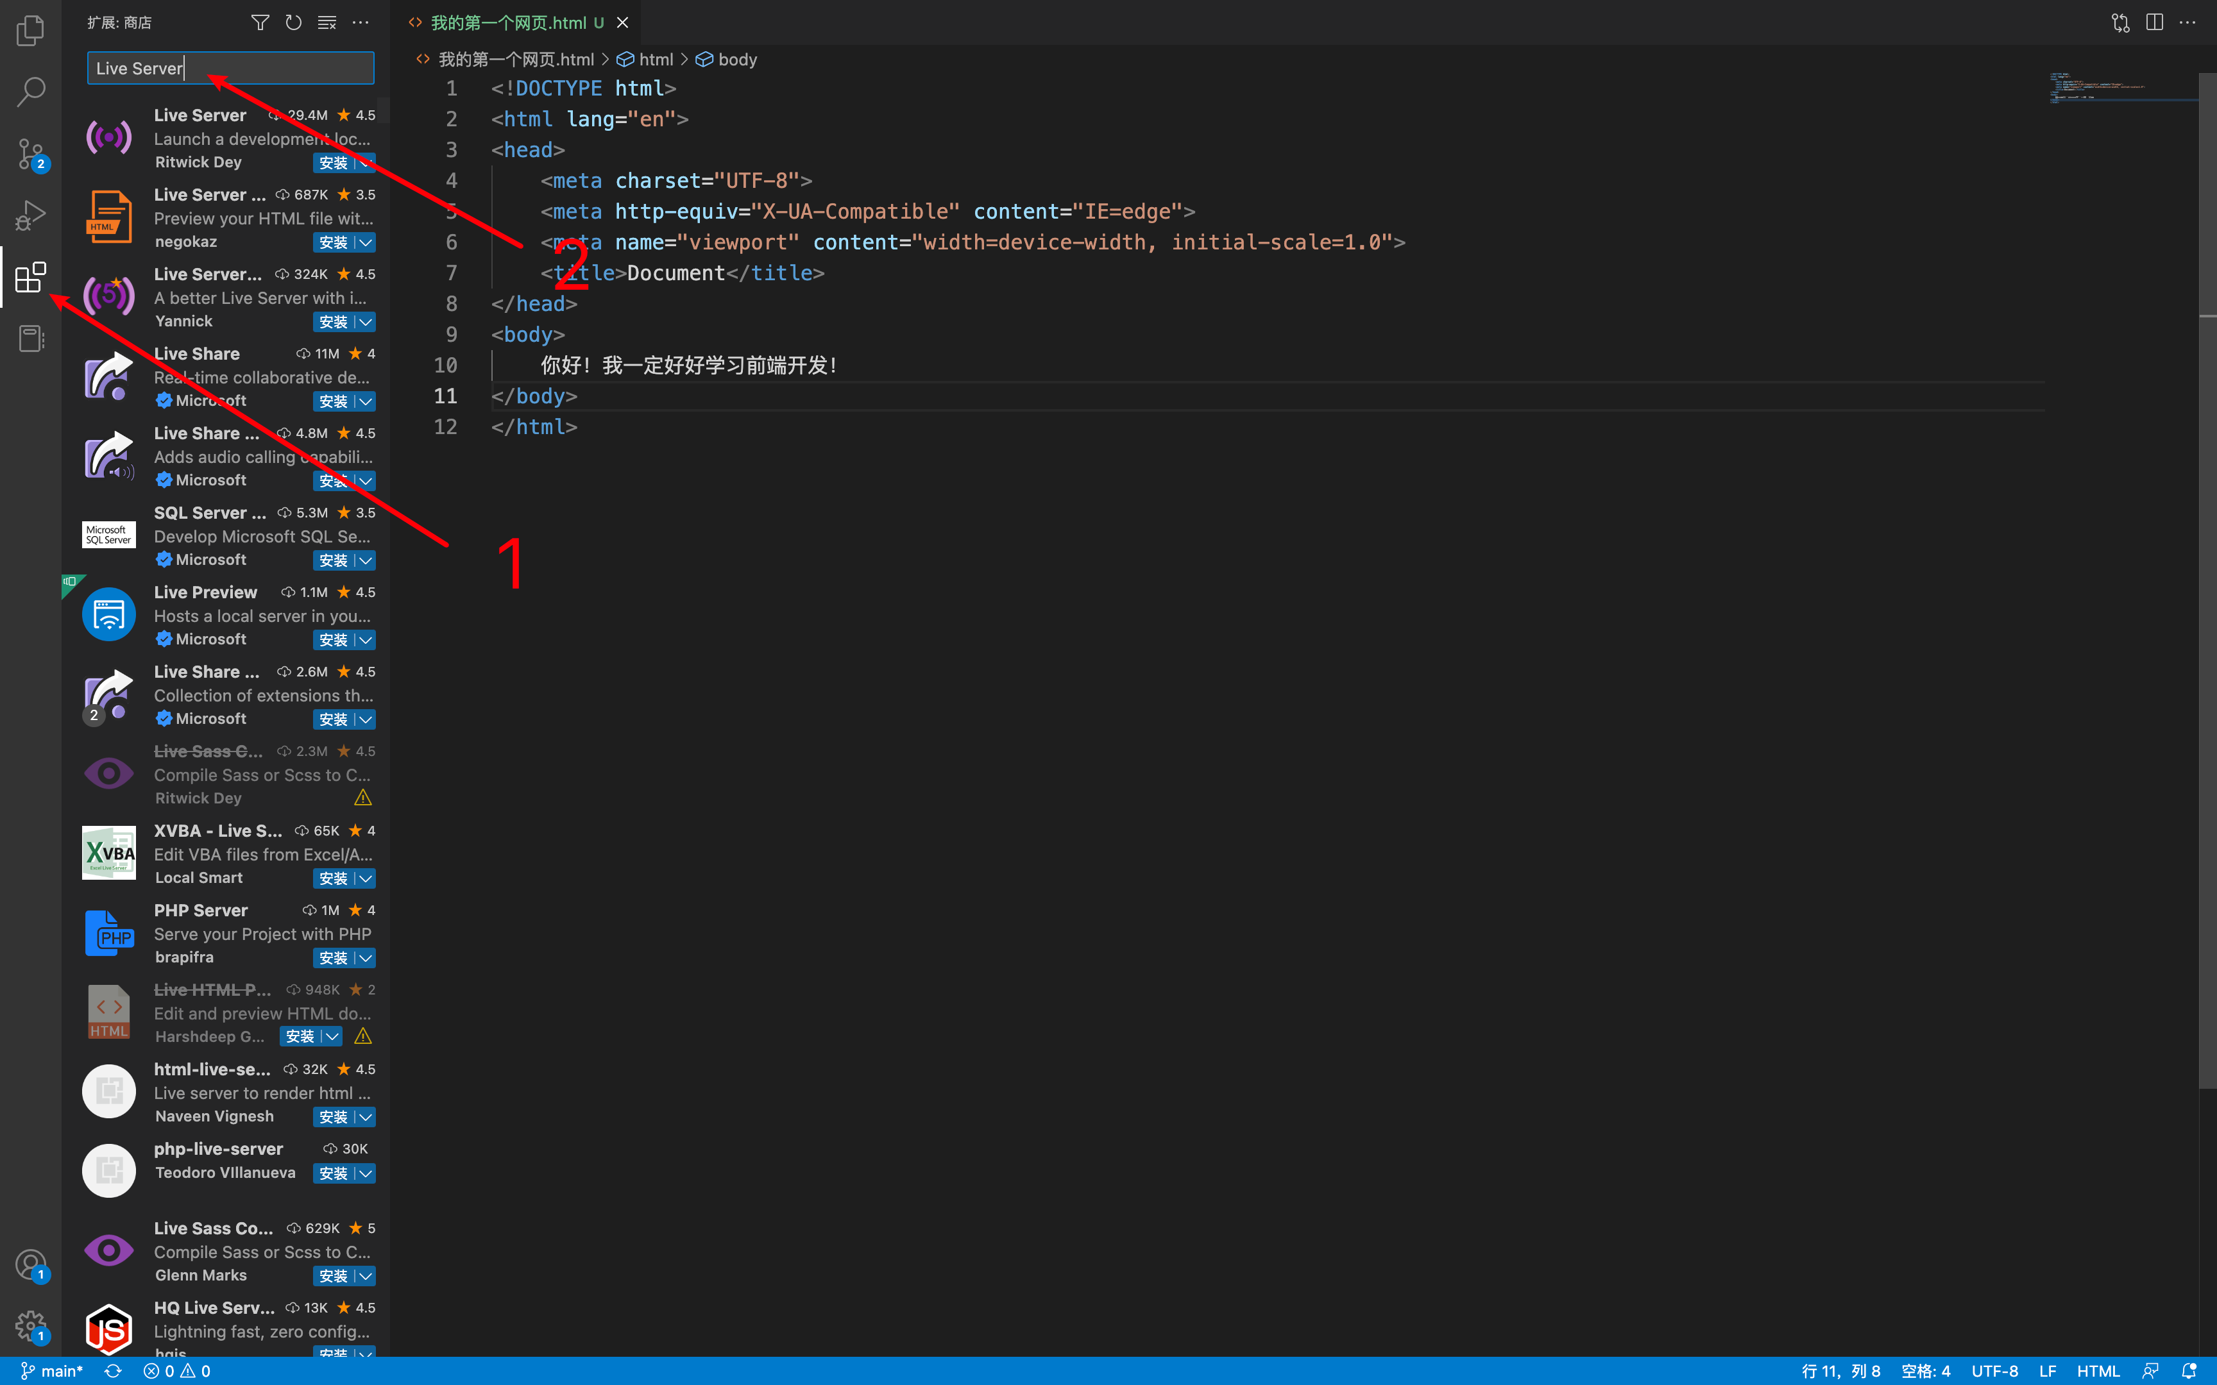Click publisher name negokaz

(186, 242)
